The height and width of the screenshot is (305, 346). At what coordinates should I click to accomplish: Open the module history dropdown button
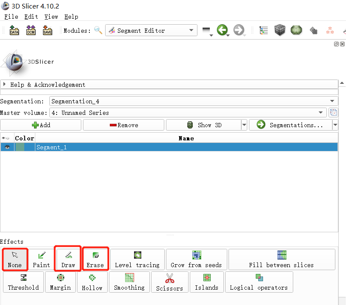pos(207,31)
